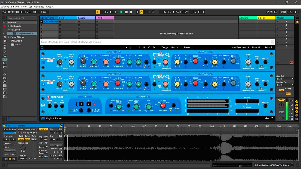
Task: Enable Draw Mode pencil icon
Action: coord(268,12)
